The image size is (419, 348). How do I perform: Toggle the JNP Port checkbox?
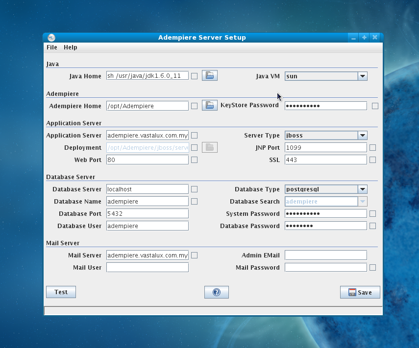tap(372, 148)
